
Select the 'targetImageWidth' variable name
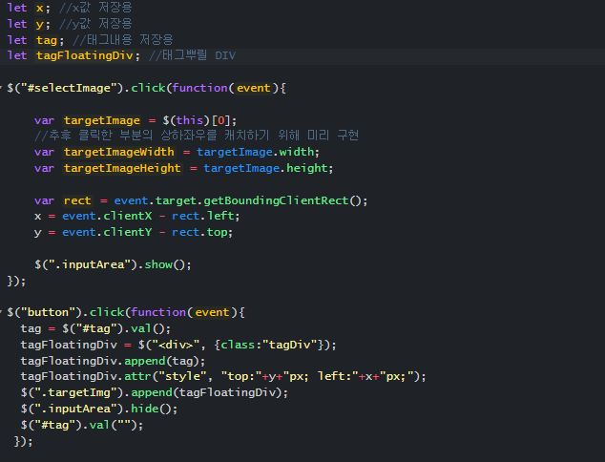(x=119, y=152)
